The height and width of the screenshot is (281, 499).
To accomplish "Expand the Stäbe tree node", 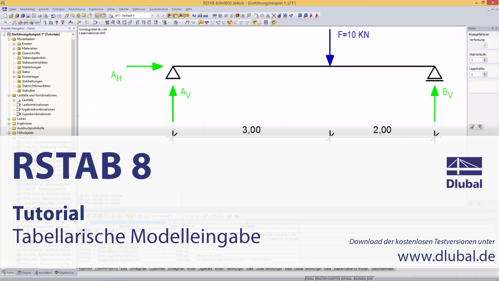I will pyautogui.click(x=14, y=72).
